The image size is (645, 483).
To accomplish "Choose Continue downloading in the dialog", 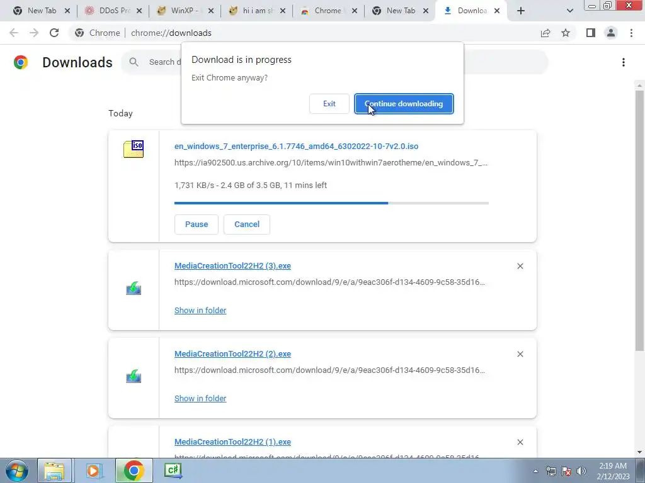I will point(404,104).
